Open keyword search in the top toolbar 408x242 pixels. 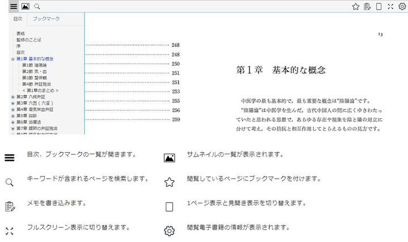[37, 6]
